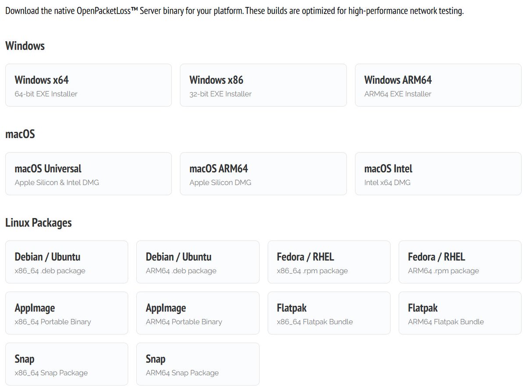Download the Snap x86_64 Snap Package
Screen dimensions: 526x390
pyautogui.click(x=67, y=364)
